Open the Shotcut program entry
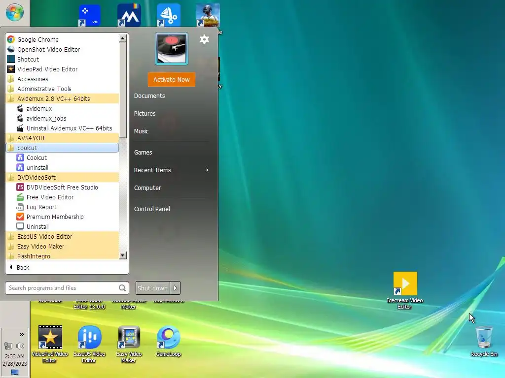 tap(63, 59)
